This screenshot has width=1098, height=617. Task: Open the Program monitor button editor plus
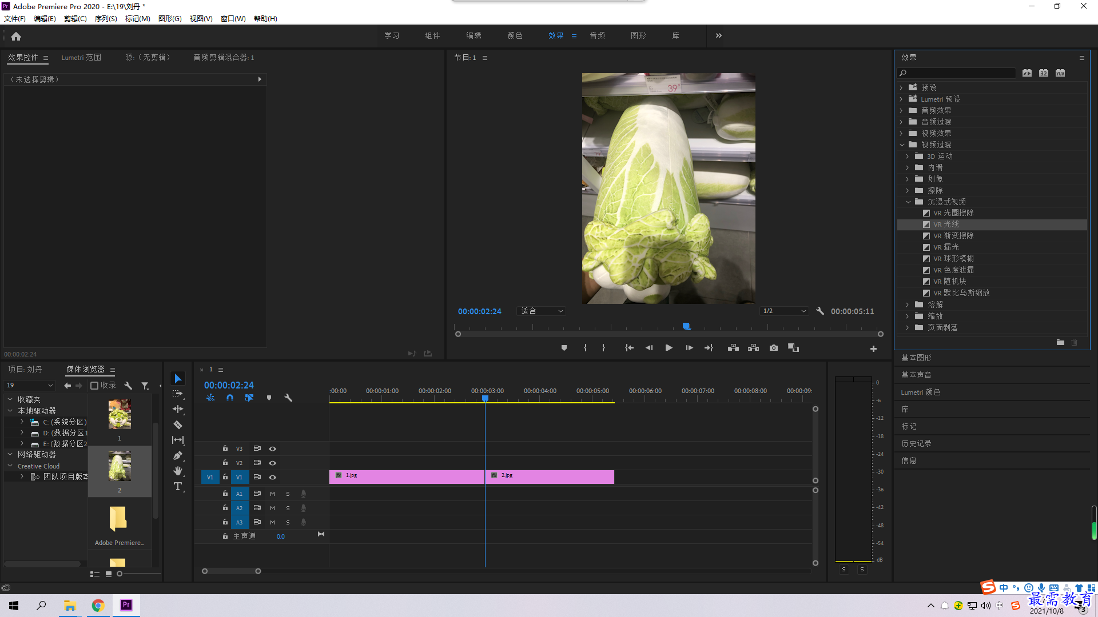[873, 348]
